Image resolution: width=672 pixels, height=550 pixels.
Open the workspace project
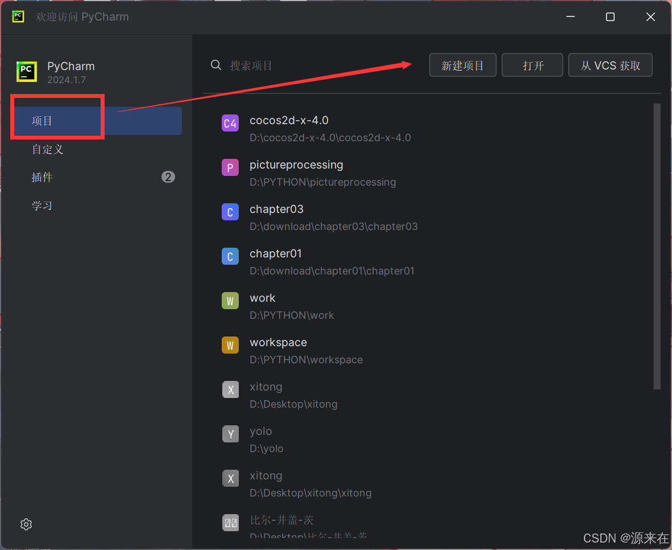point(278,342)
